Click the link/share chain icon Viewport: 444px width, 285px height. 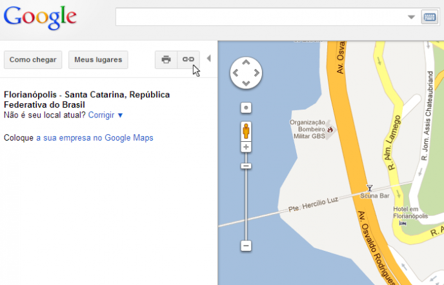pos(188,60)
